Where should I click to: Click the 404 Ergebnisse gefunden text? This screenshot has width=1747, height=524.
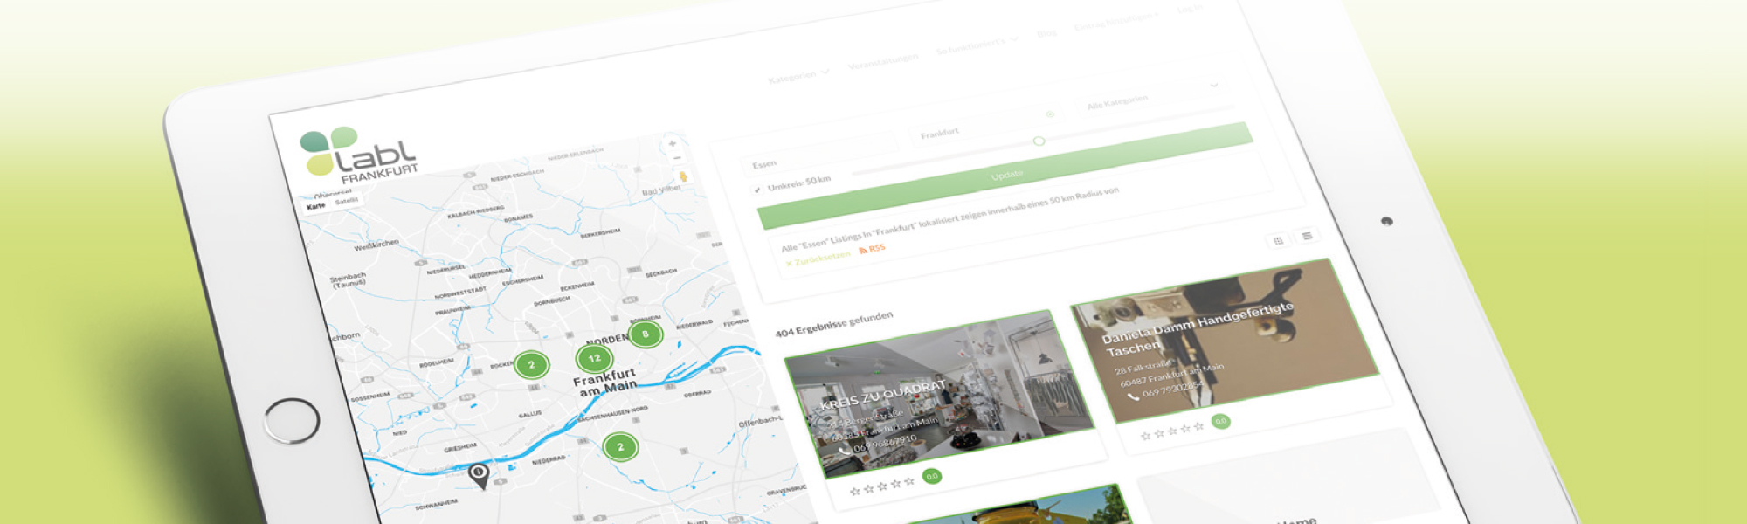[834, 324]
